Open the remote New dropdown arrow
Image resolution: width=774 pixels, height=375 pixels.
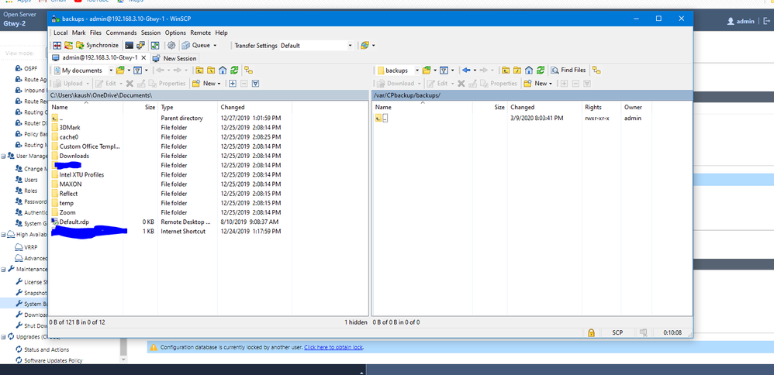click(x=551, y=84)
